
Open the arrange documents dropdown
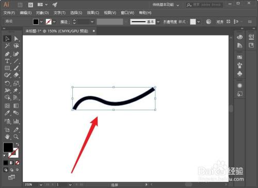[x=42, y=5]
